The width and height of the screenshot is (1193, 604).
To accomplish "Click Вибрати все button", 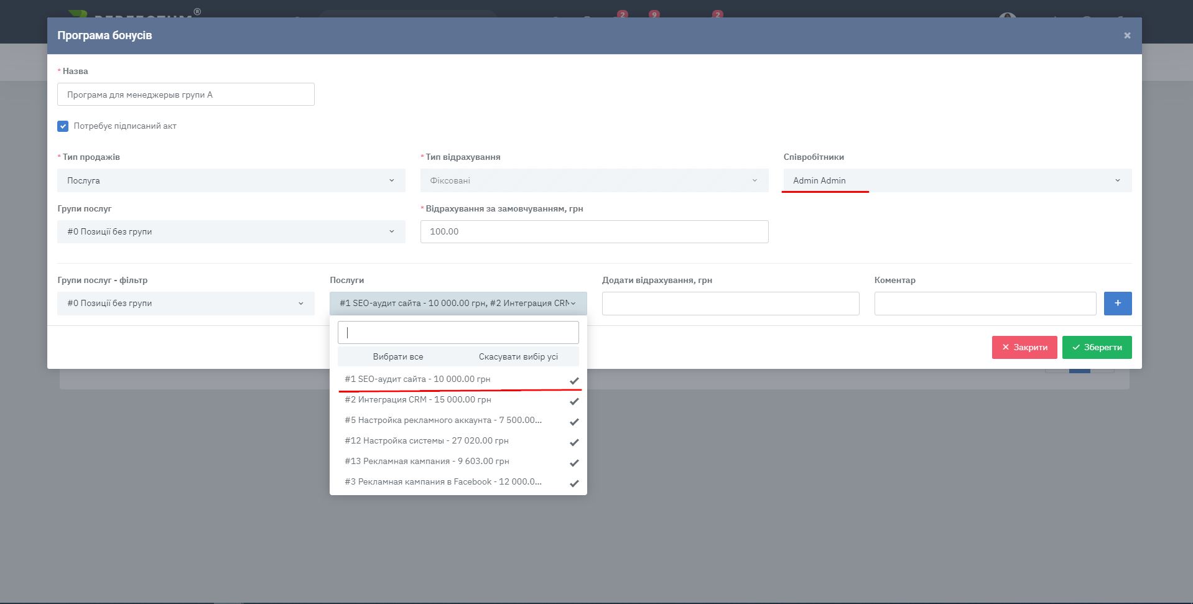I will pyautogui.click(x=398, y=356).
